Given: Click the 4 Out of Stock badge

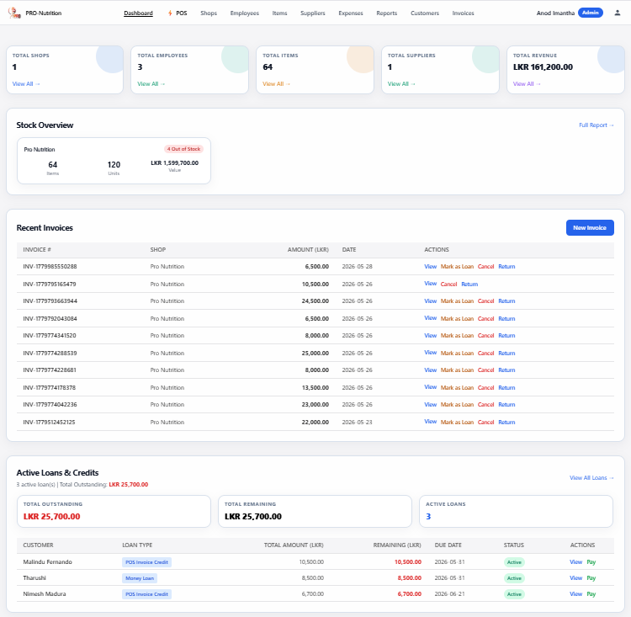Looking at the screenshot, I should coord(183,149).
